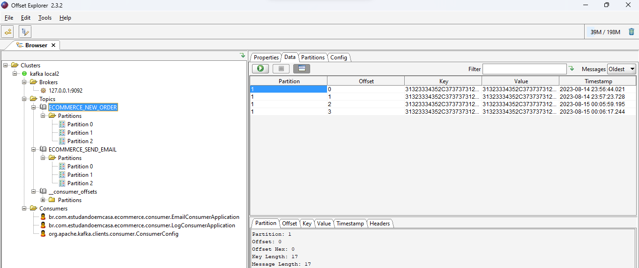Click the consumer icon for EmailConsumerApplication
This screenshot has width=639, height=268.
[x=43, y=217]
